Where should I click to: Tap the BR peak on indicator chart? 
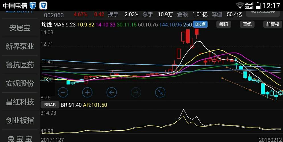click(x=184, y=109)
